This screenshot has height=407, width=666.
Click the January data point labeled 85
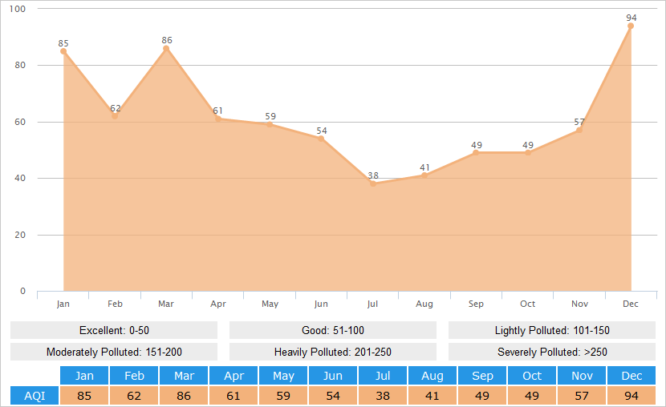[x=63, y=51]
